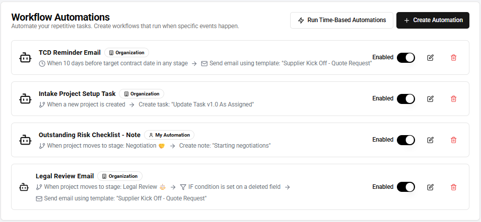Disable the Outstanding Risk Checklist automation switch
The height and width of the screenshot is (222, 481).
[x=405, y=140]
